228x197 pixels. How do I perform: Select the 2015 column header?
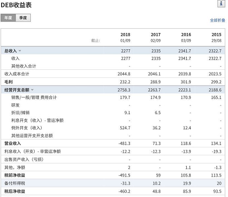tap(217, 35)
